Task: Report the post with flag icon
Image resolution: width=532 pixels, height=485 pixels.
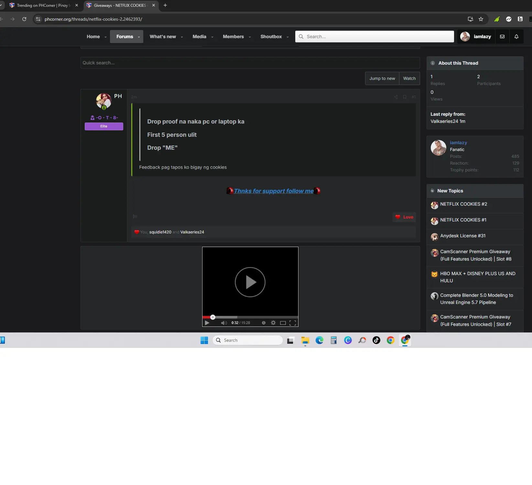Action: coord(135,216)
